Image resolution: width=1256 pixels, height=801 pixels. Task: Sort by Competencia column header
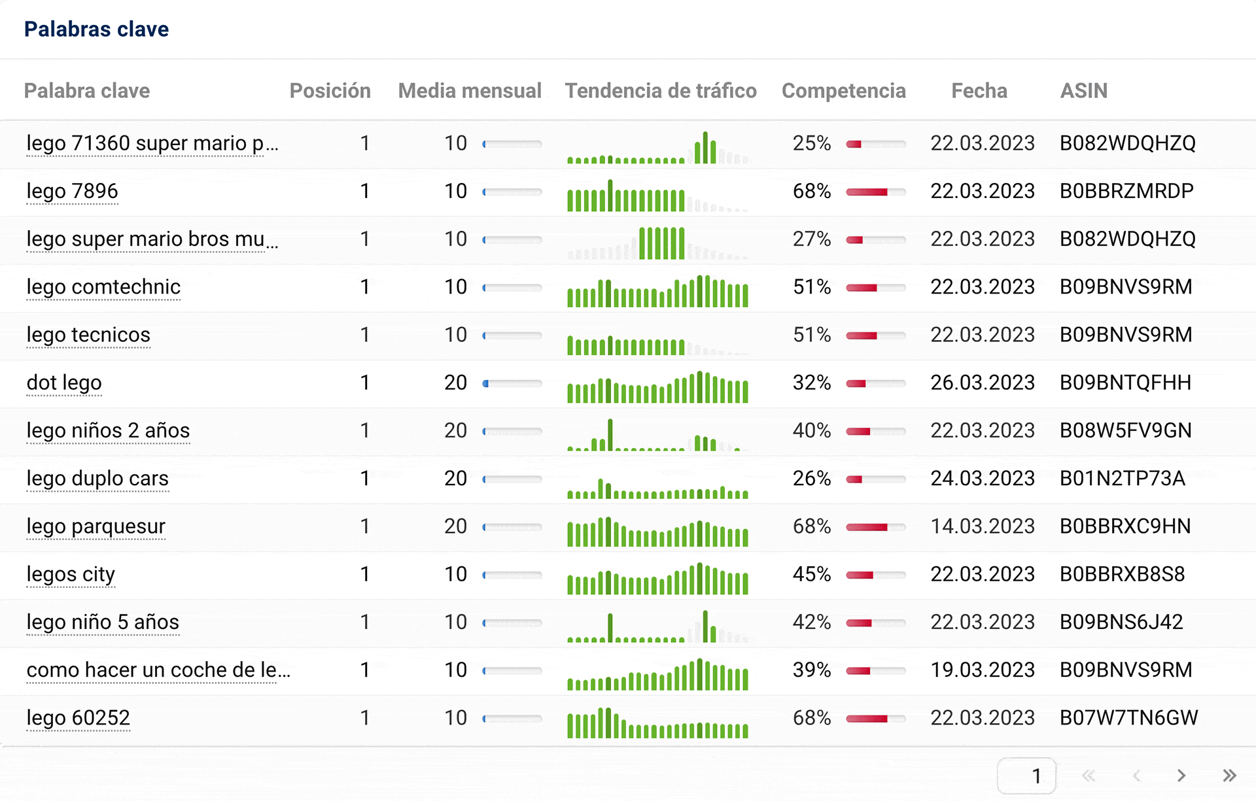click(843, 91)
